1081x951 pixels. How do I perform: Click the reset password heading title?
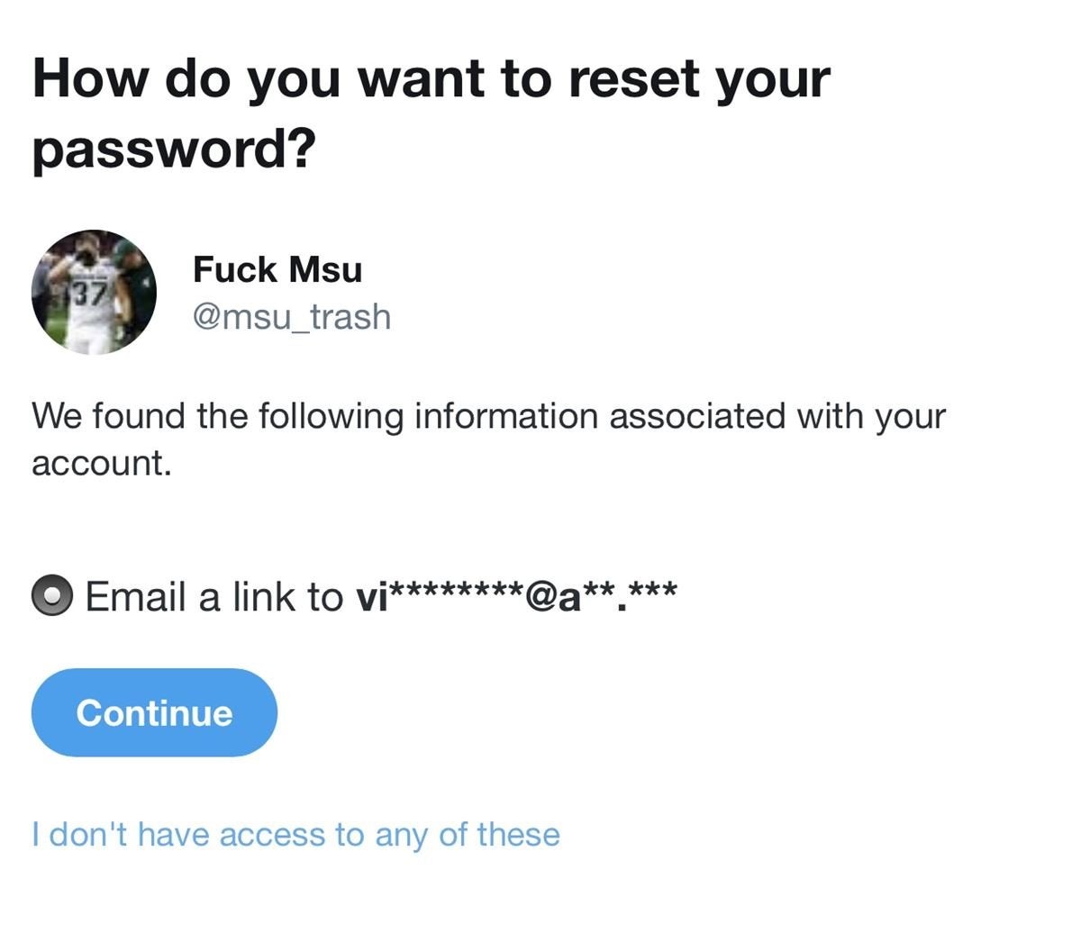431,113
